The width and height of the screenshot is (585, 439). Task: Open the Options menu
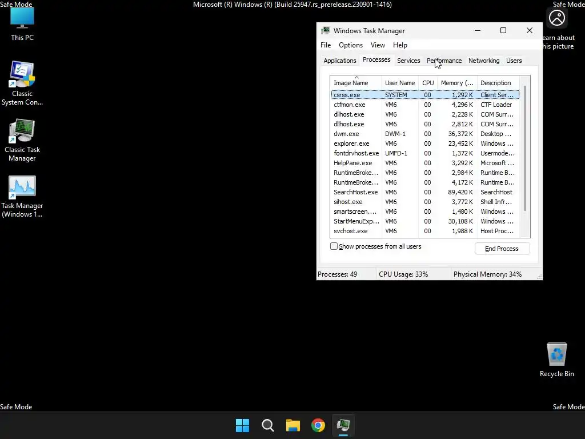(x=351, y=45)
